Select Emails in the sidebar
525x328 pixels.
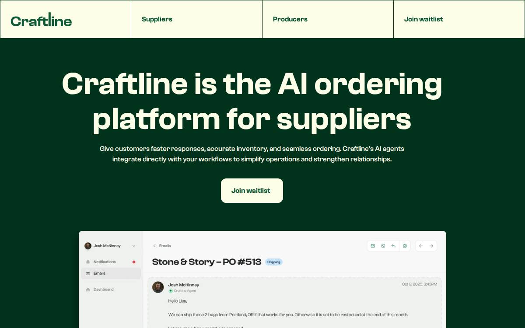coord(111,273)
